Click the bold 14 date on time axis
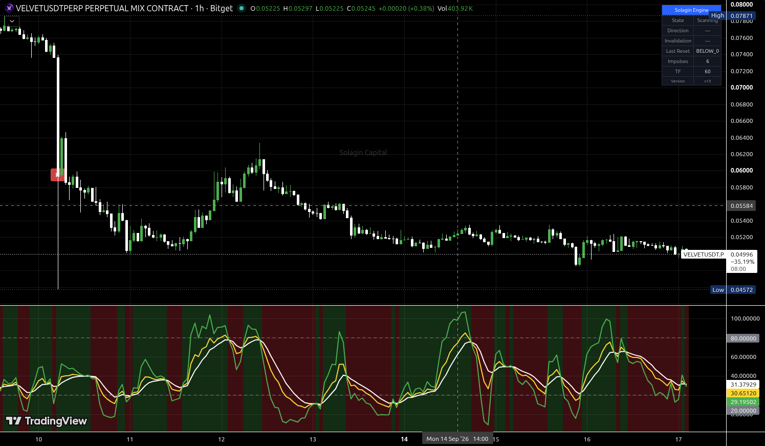Viewport: 765px width, 446px height. [404, 439]
